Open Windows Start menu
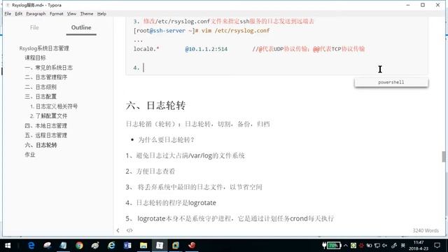The width and height of the screenshot is (448, 252). pos(8,246)
